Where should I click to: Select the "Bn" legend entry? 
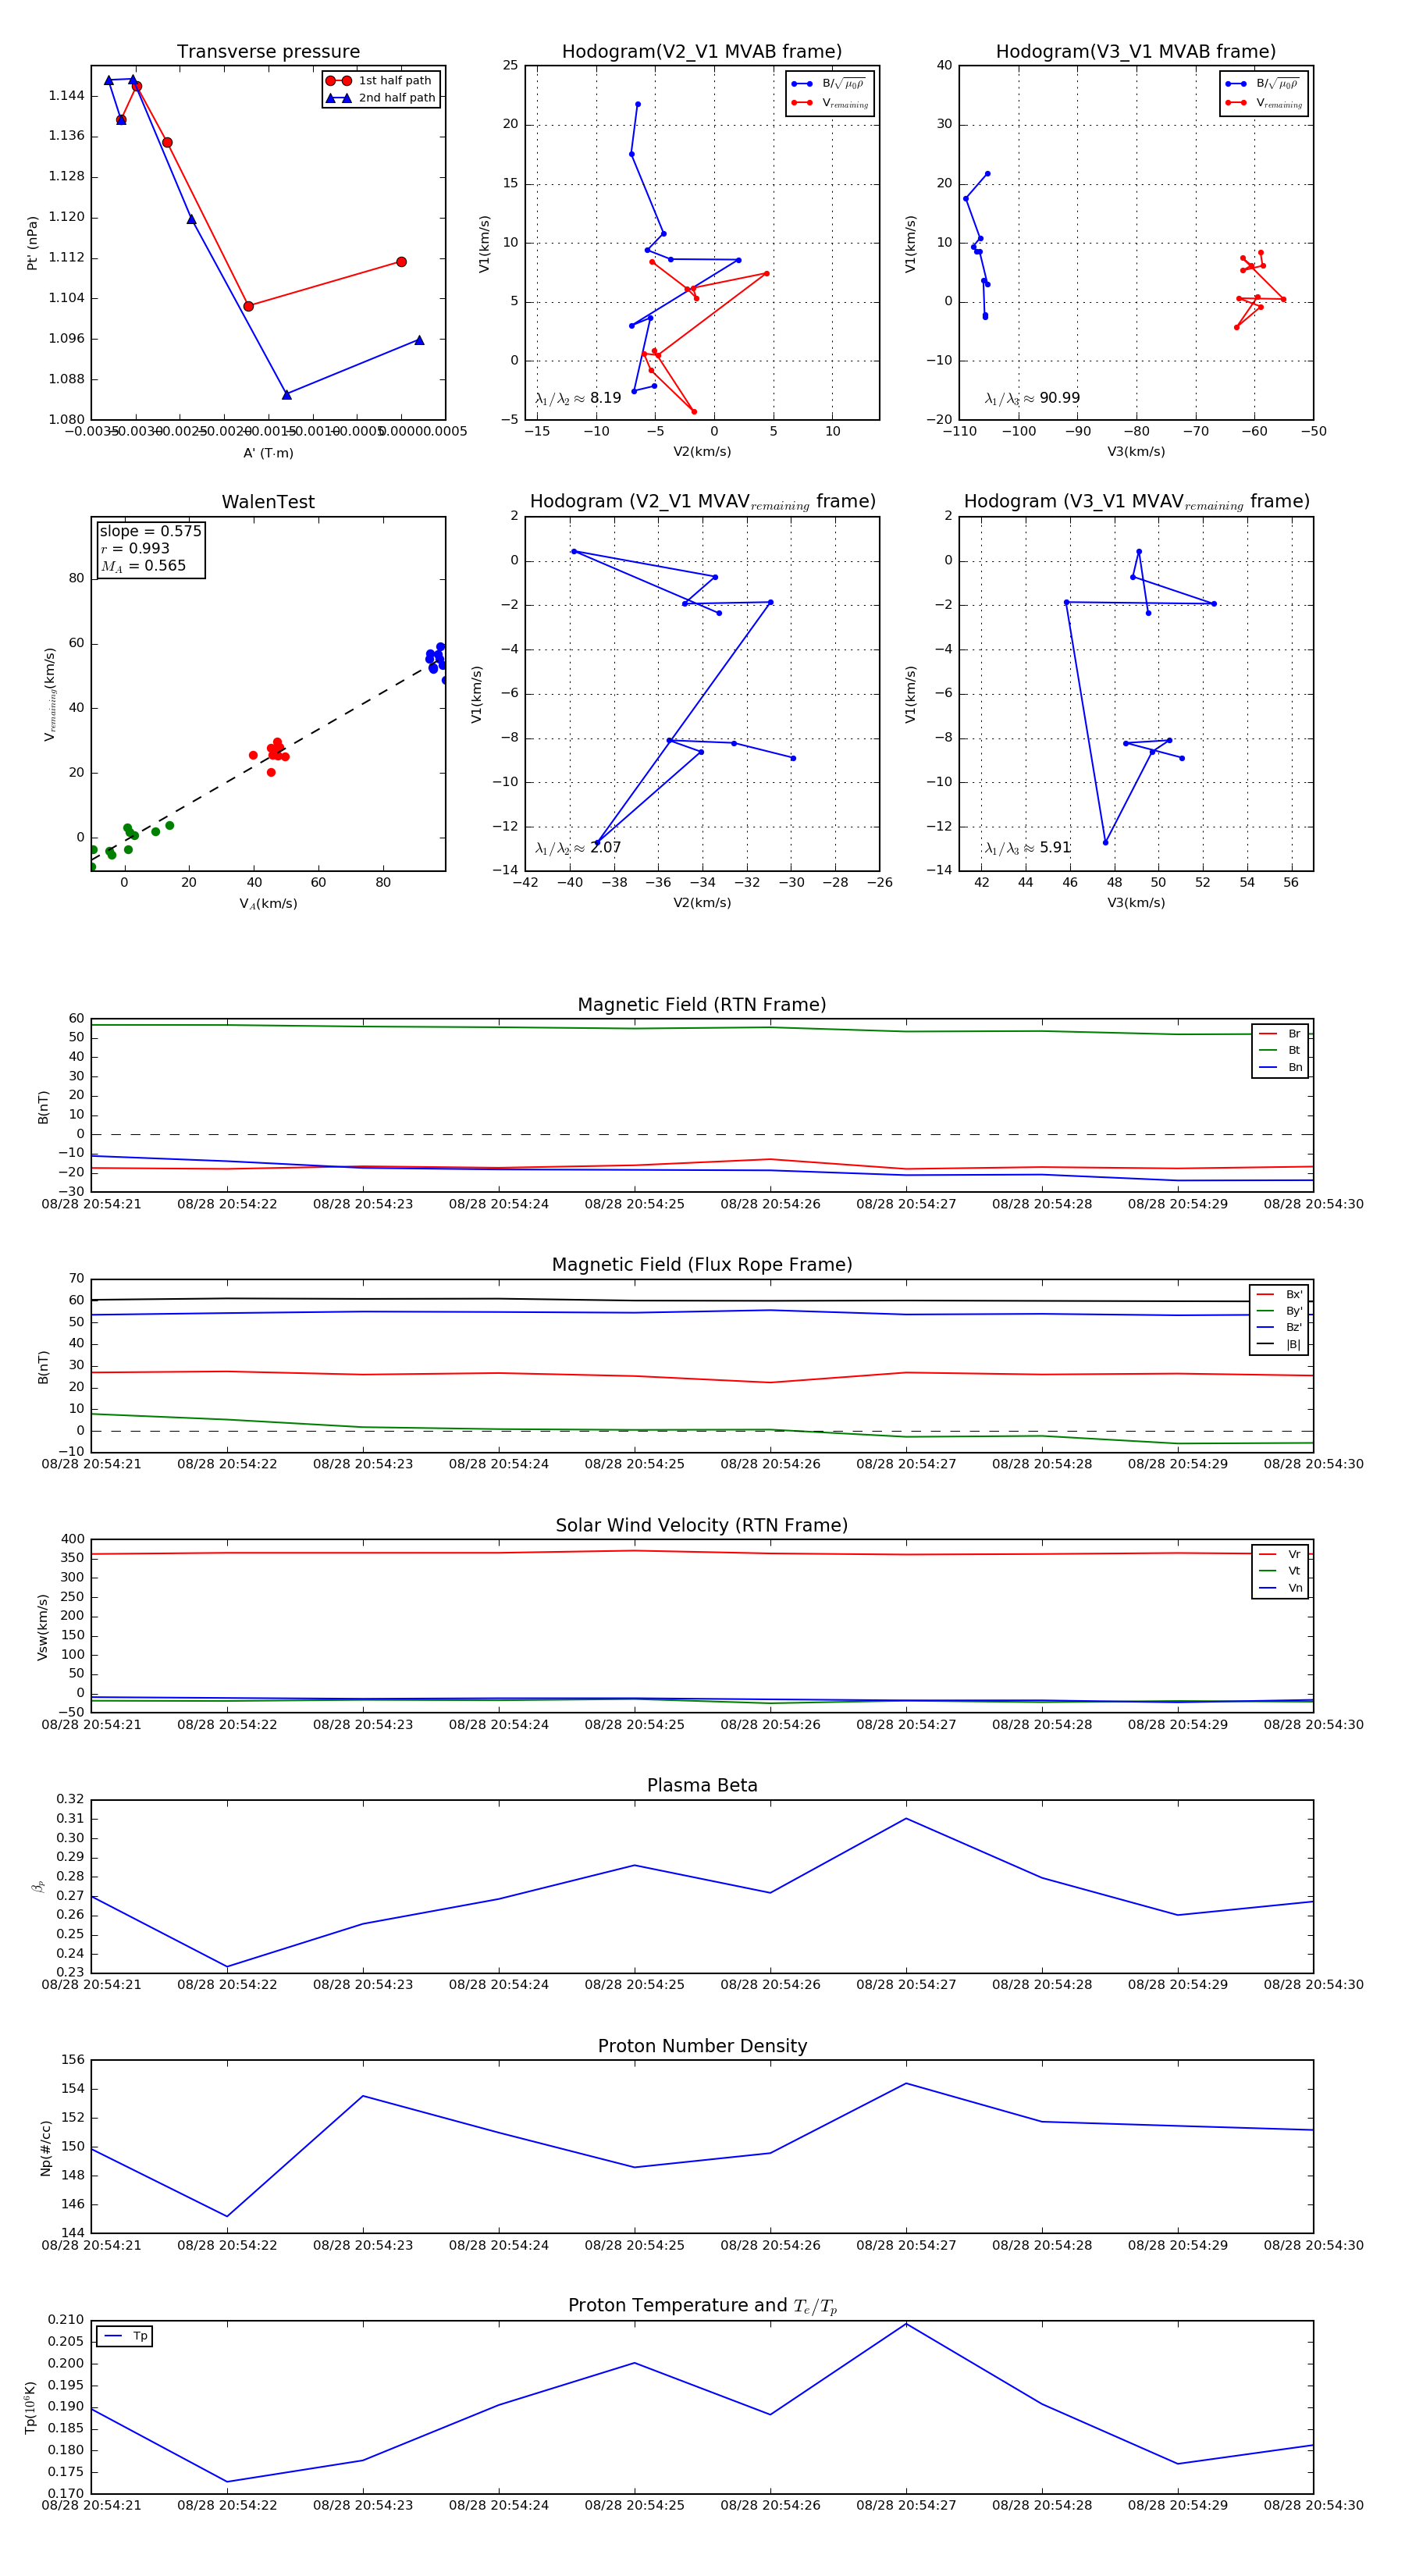click(x=1280, y=1067)
